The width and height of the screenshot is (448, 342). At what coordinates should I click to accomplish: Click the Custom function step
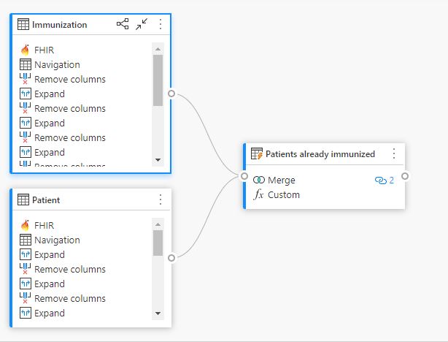pos(283,195)
